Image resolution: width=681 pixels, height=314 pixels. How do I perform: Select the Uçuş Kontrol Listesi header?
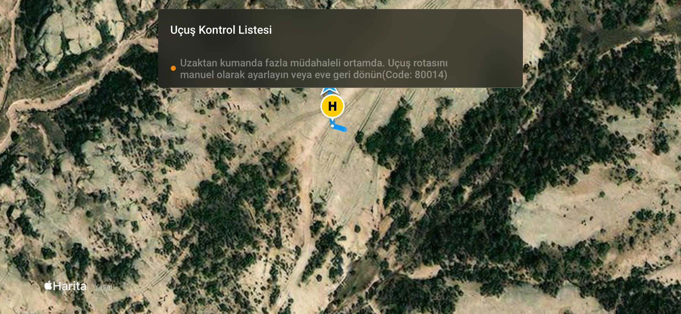click(221, 30)
